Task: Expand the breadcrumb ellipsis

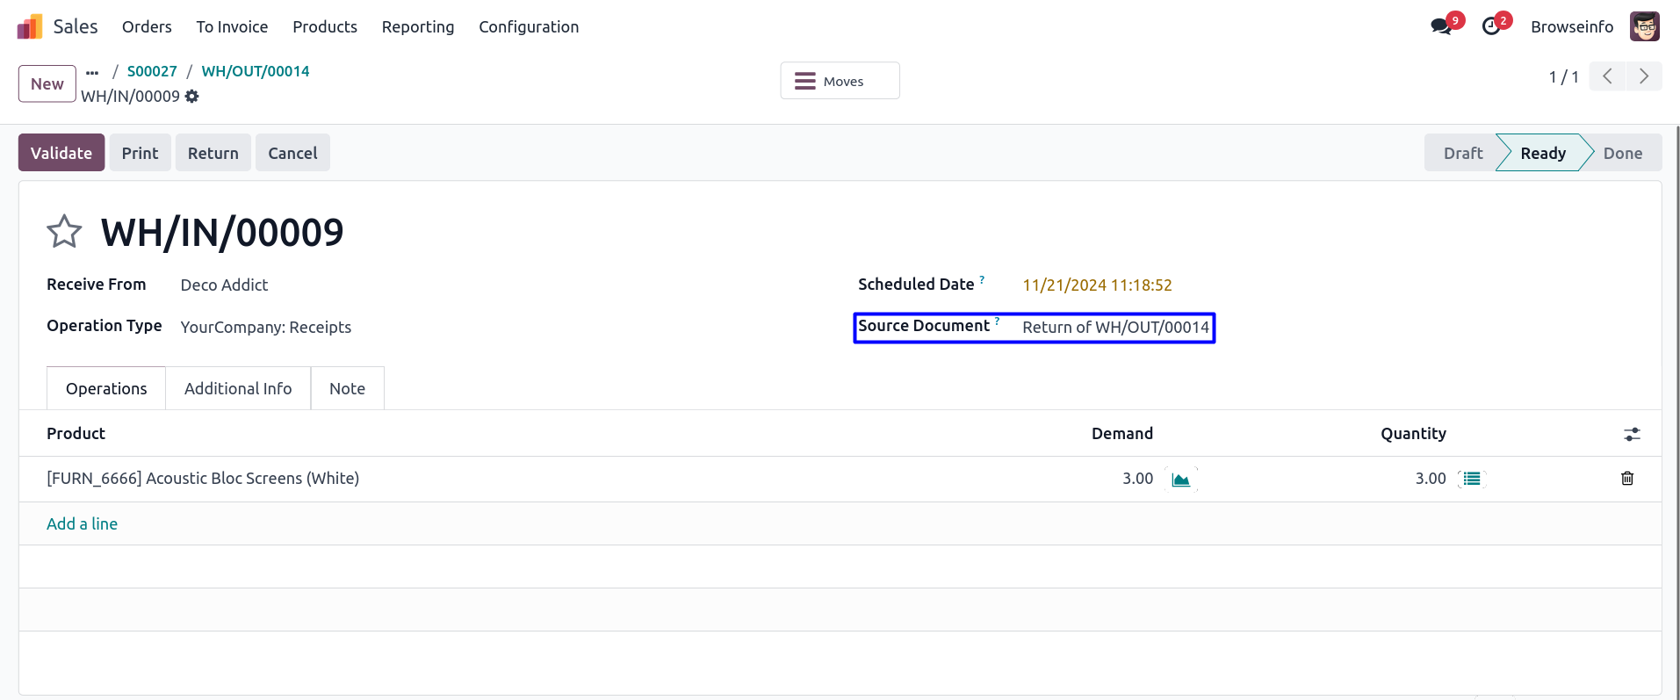Action: 92,72
